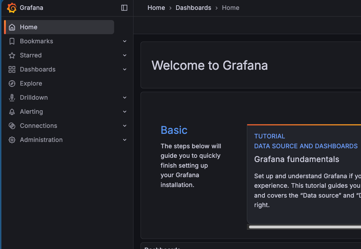Click the Drilldown icon in sidebar
This screenshot has width=361, height=249.
(x=12, y=98)
